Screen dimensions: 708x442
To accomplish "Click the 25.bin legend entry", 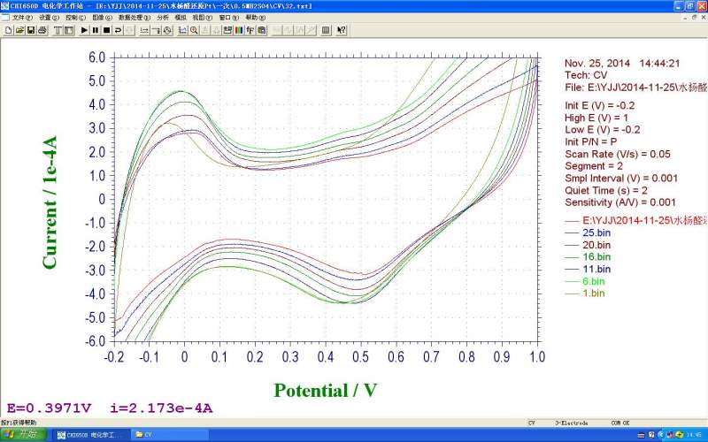I will pos(595,231).
